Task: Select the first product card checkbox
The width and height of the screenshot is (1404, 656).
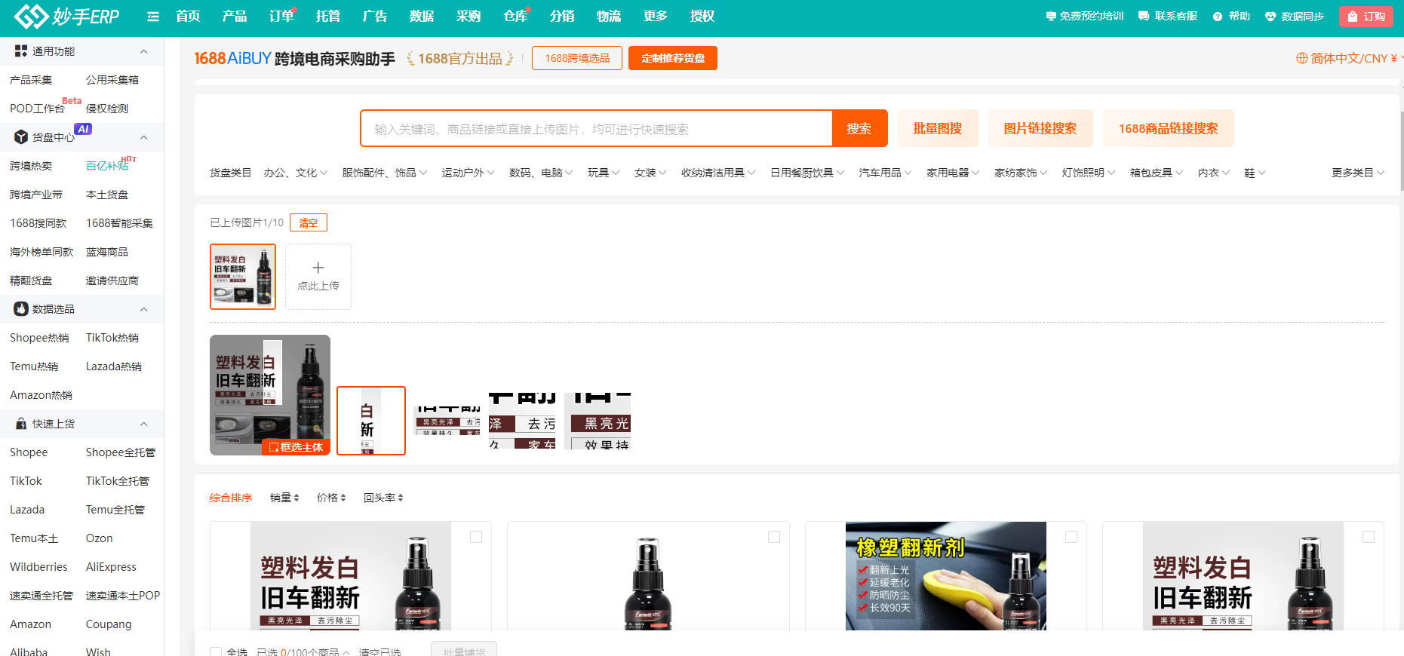Action: 476,537
